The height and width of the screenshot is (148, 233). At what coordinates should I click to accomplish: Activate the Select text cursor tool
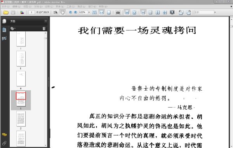pyautogui.click(x=56, y=12)
